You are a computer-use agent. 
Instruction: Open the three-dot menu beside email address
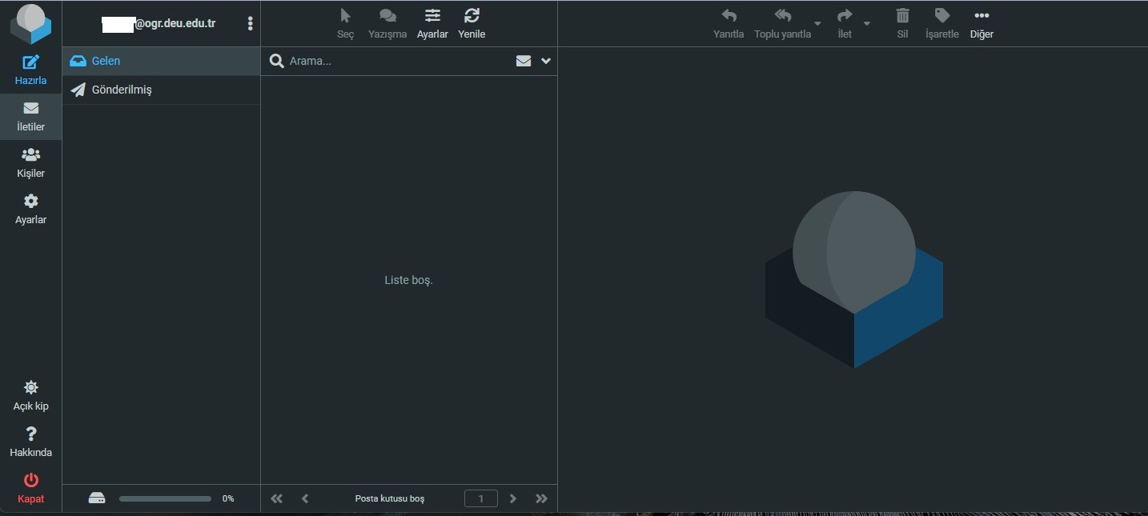[250, 23]
